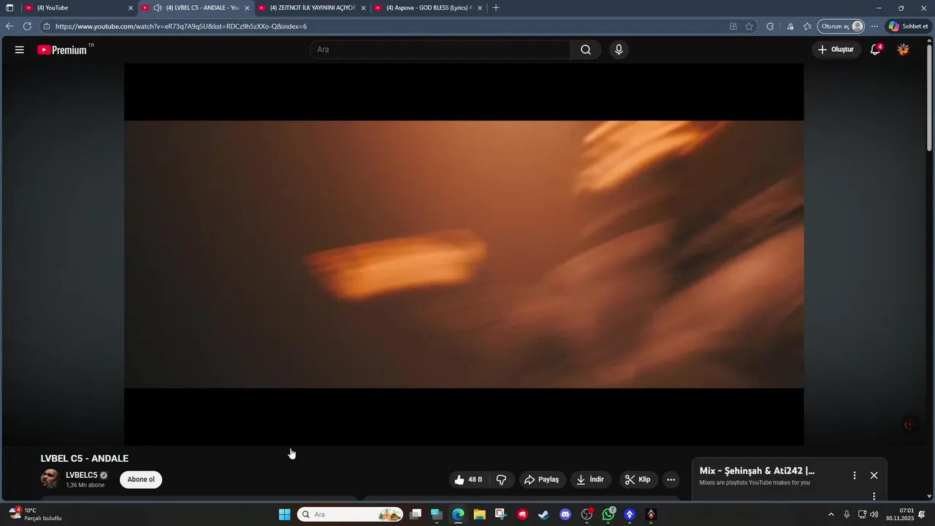Open the LVBELC5 channel name link
Screen dimensions: 935x526
point(82,476)
